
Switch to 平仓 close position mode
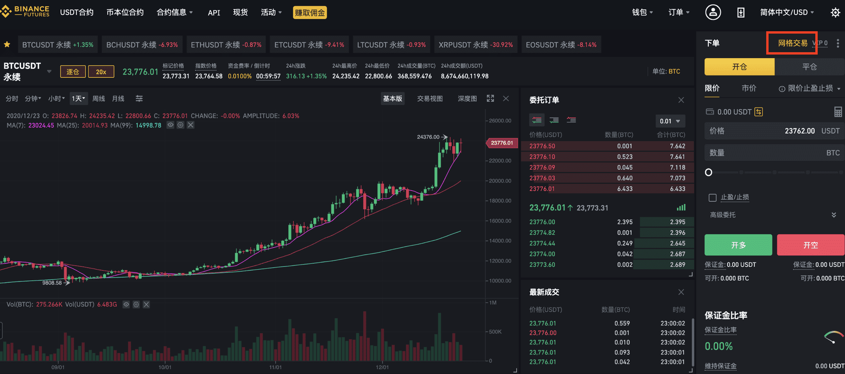pos(809,67)
